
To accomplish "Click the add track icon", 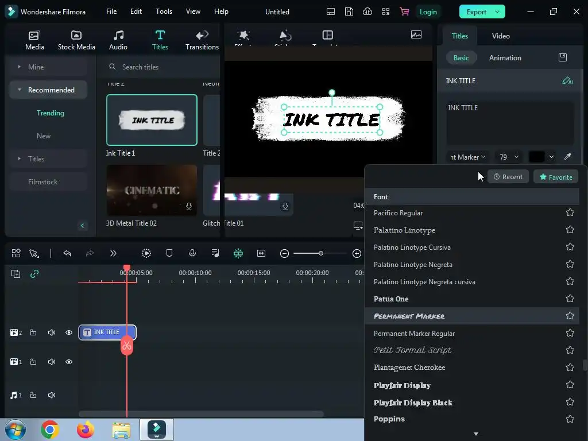I will [x=16, y=274].
